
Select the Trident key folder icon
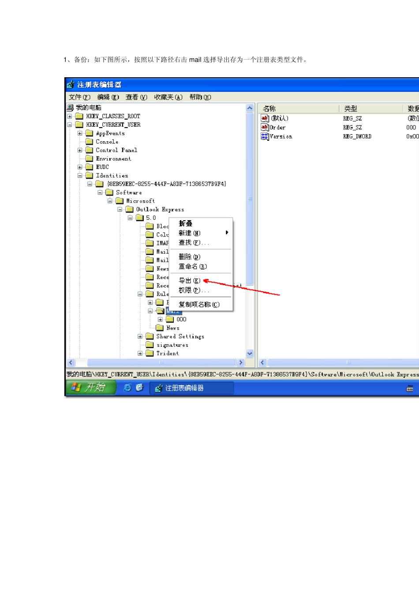150,353
